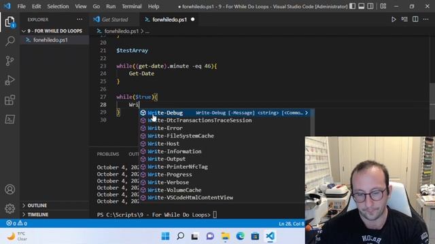Expand Write-Debug suggestion details arrow

[307, 113]
